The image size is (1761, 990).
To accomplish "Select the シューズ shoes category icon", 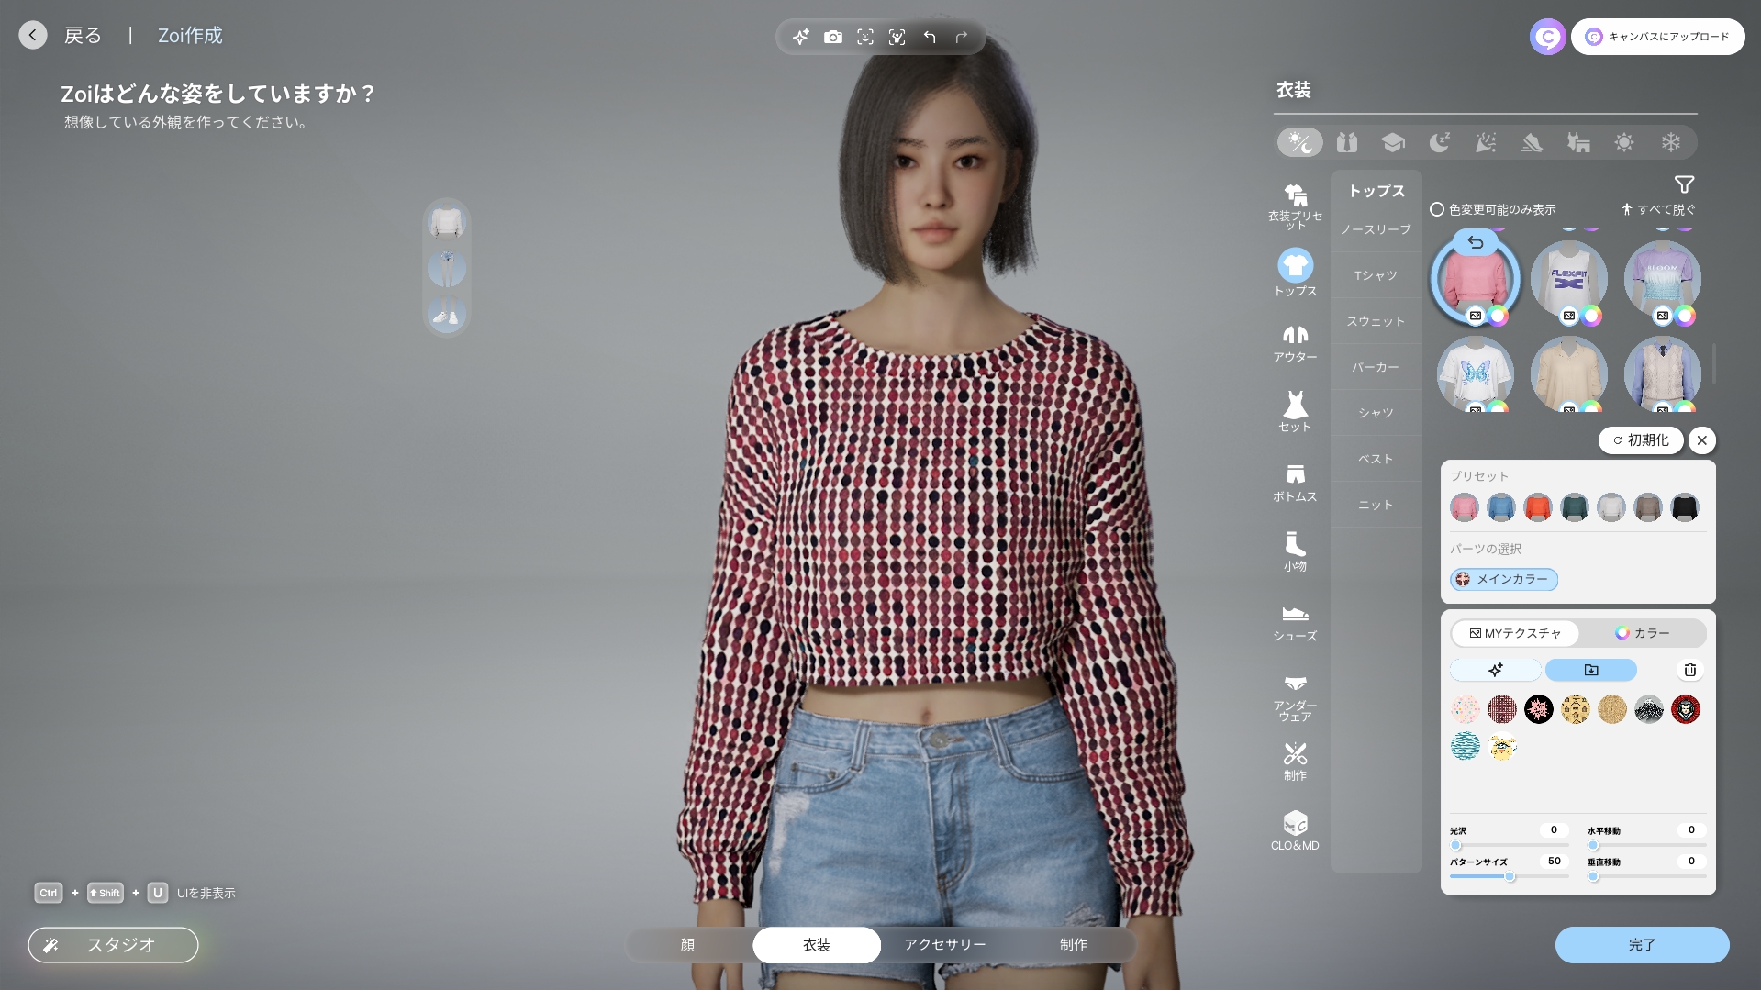I will [x=1295, y=622].
